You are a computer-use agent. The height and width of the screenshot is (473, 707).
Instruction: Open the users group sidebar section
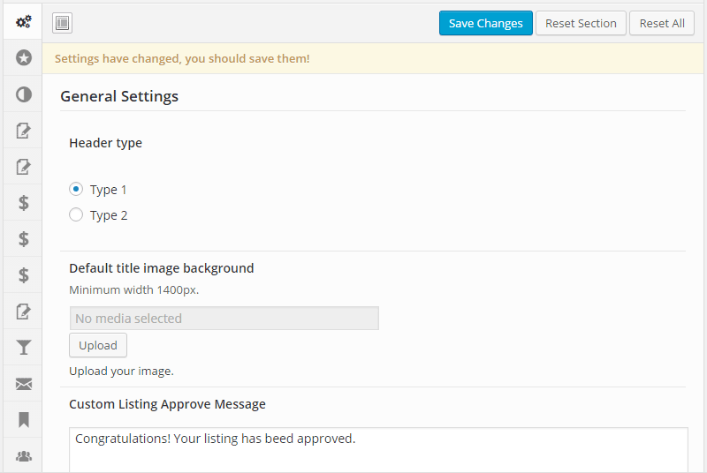(23, 456)
